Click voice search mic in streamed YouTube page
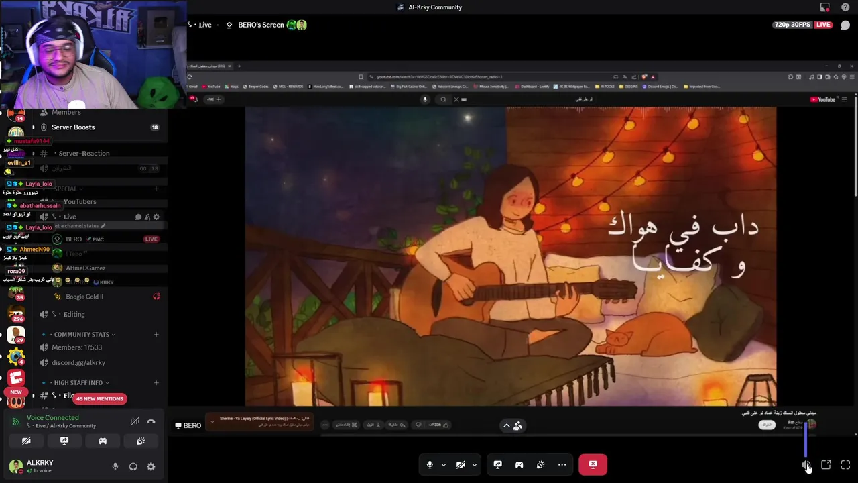Image resolution: width=858 pixels, height=483 pixels. point(424,99)
